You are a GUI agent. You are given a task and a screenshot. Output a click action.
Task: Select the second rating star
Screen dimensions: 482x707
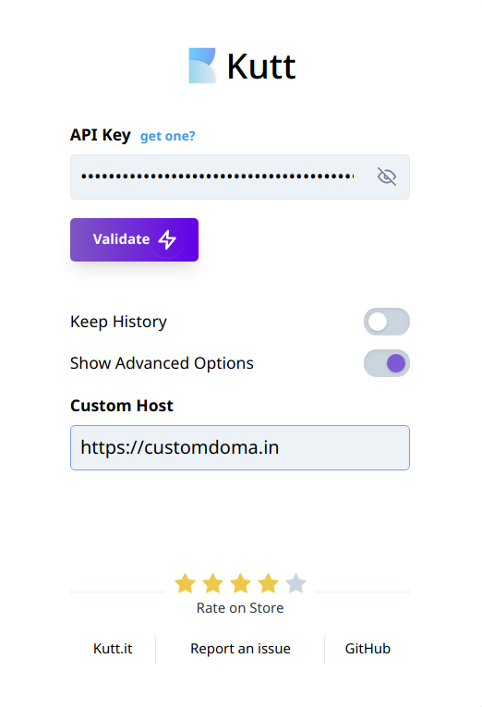212,583
